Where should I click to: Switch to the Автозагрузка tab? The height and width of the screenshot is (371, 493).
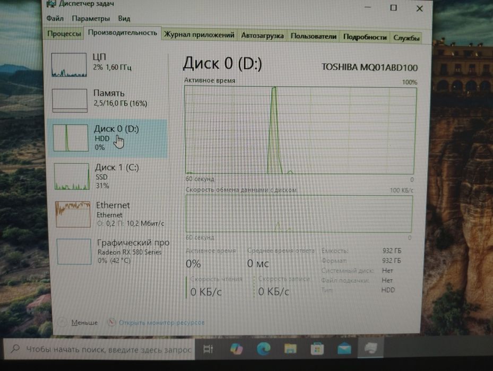click(x=263, y=36)
